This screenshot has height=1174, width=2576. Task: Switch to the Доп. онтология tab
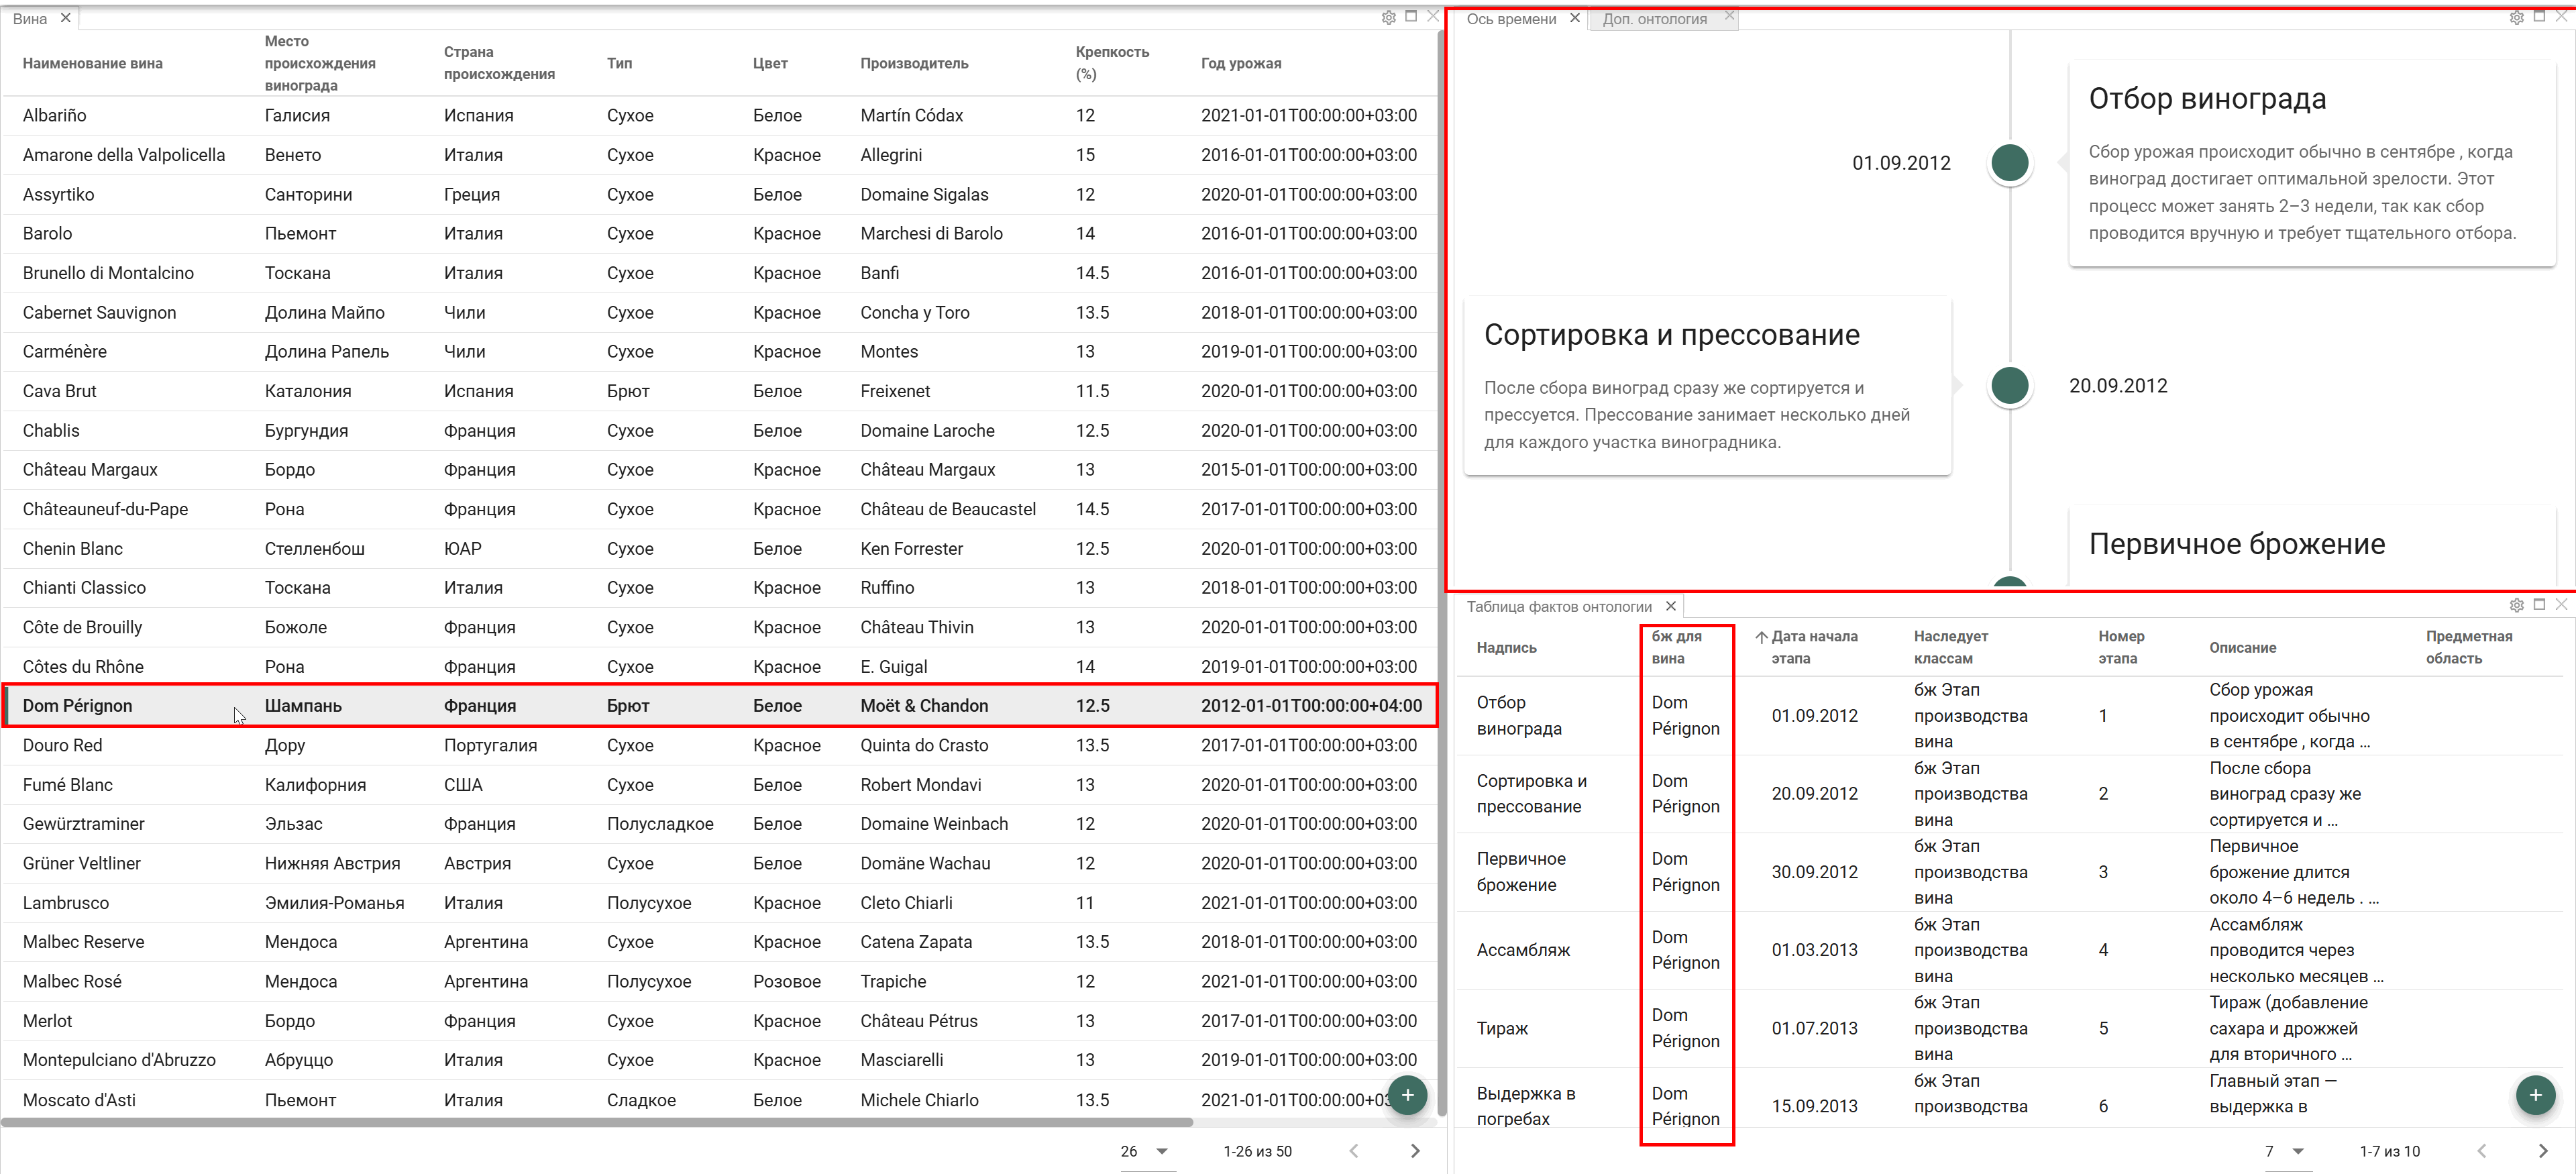(x=1655, y=19)
